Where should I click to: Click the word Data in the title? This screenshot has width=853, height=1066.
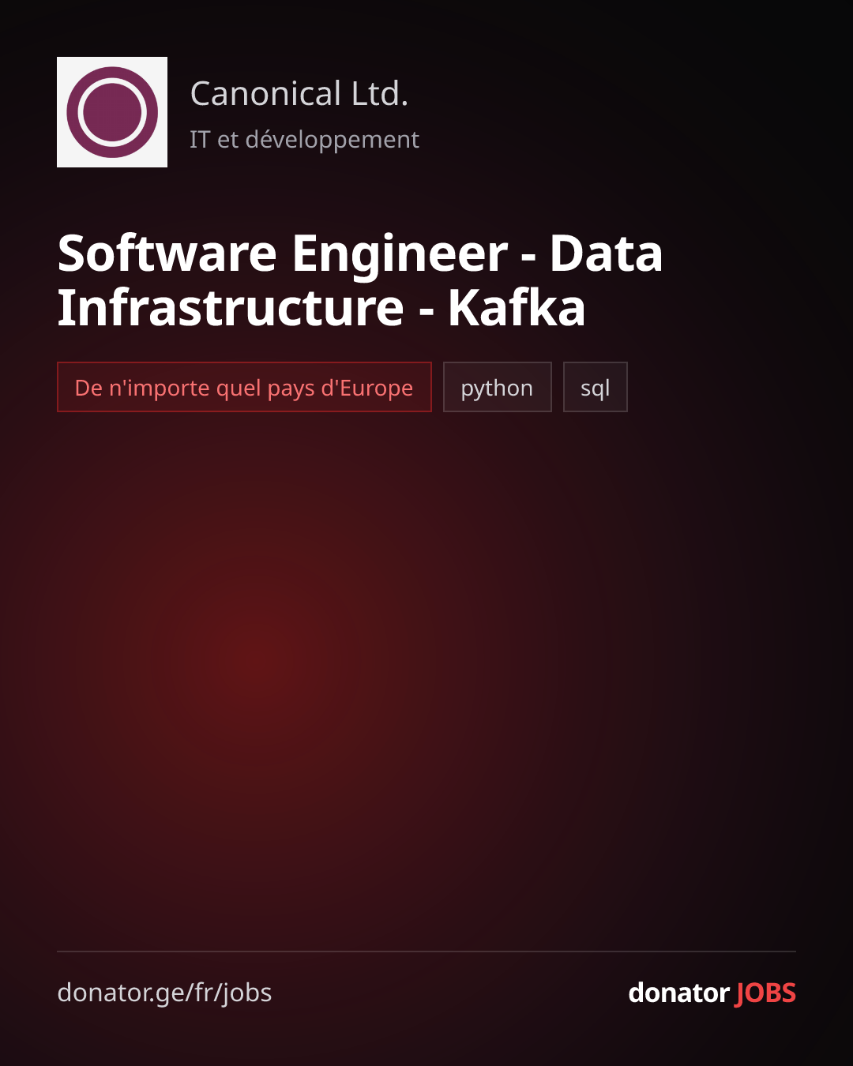click(x=606, y=253)
